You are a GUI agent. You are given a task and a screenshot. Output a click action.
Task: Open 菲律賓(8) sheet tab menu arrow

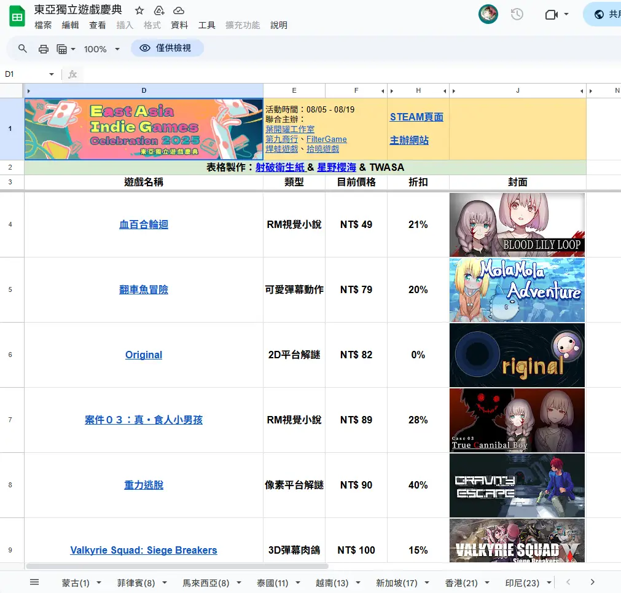click(x=165, y=583)
